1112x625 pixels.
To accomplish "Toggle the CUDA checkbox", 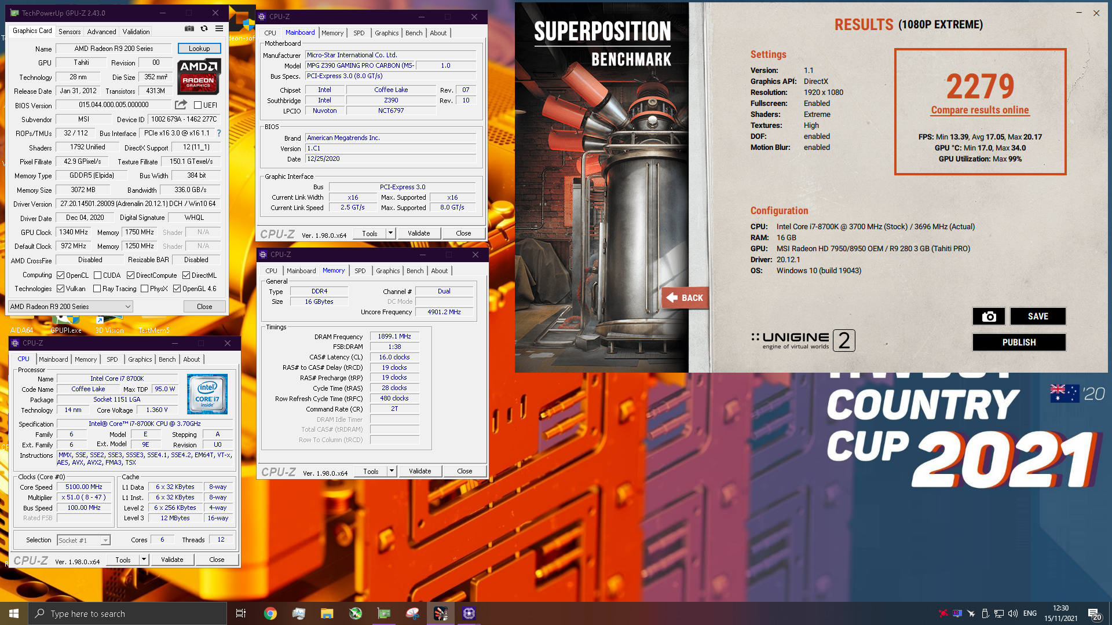I will pos(97,275).
